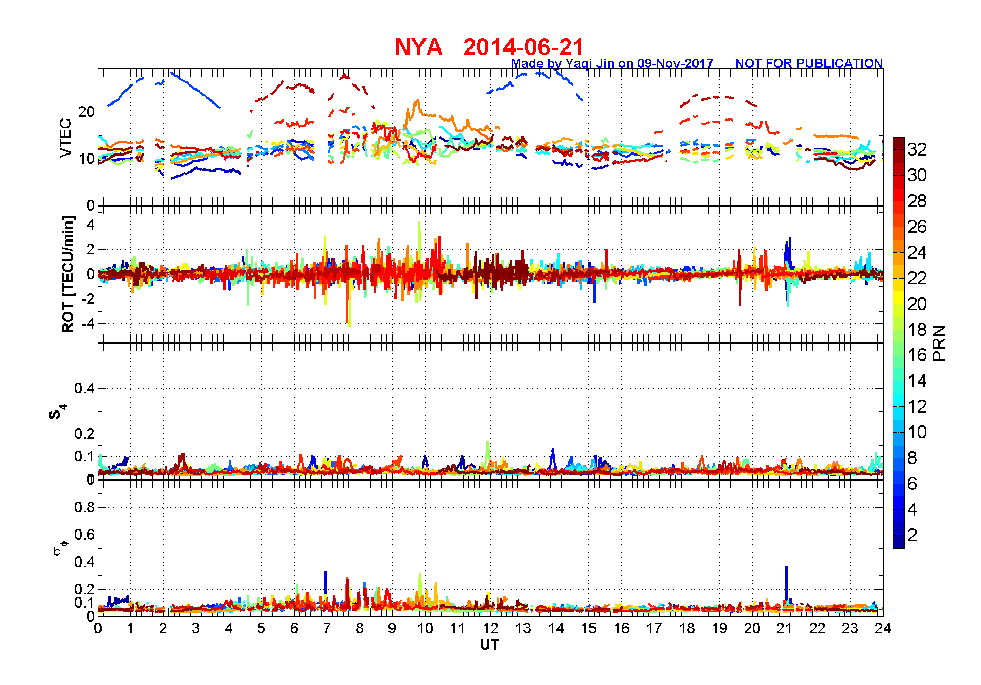Click the "ROT [TECU/min]" y-axis label
This screenshot has height=685, width=981.
coord(68,274)
